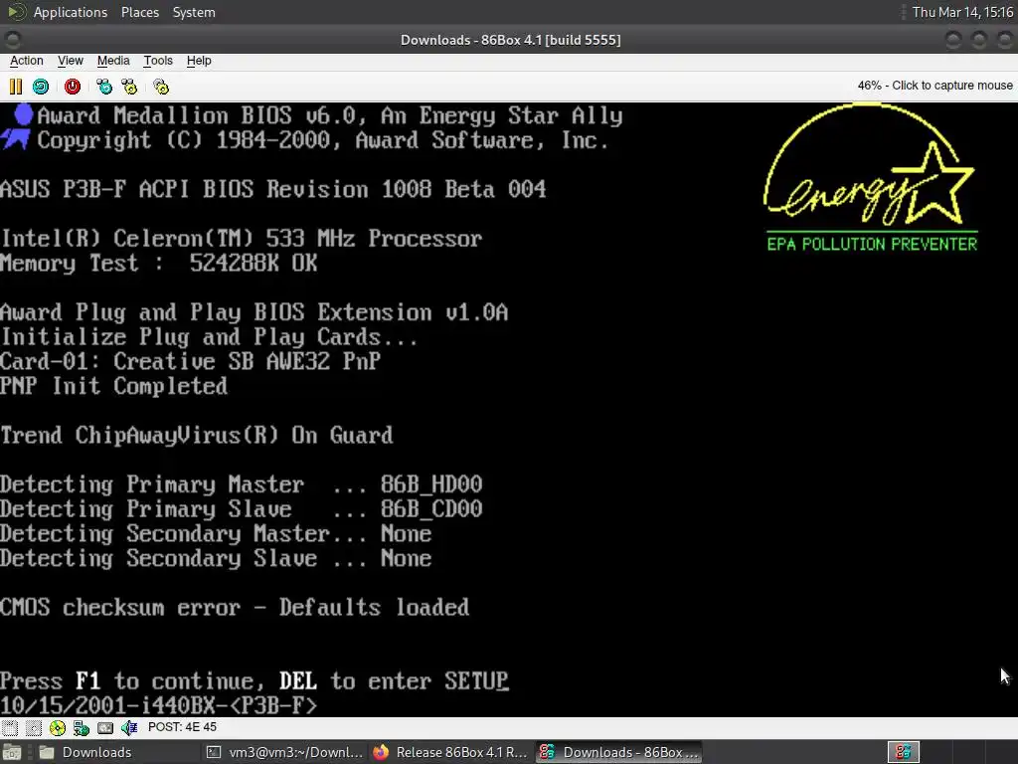Image resolution: width=1018 pixels, height=764 pixels.
Task: Send Ctrl+Alt+Del using the teal keys icon
Action: [x=103, y=87]
